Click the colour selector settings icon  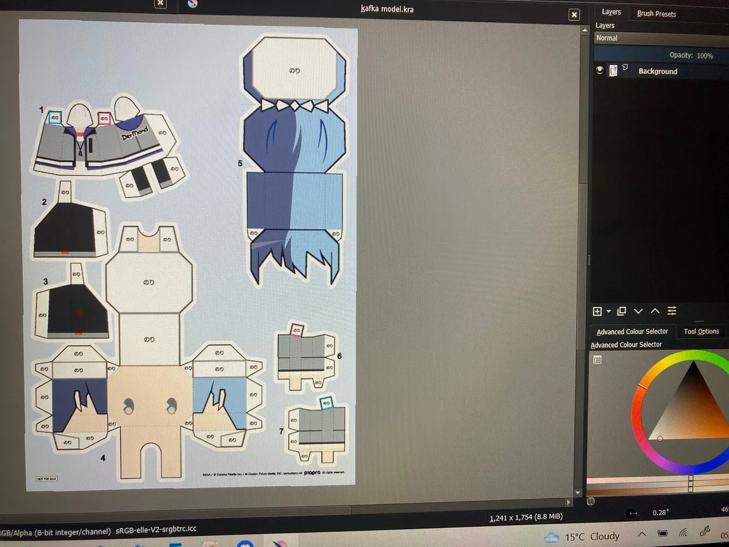pos(597,359)
